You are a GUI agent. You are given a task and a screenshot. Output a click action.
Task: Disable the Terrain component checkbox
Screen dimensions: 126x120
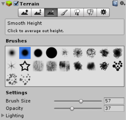16,4
